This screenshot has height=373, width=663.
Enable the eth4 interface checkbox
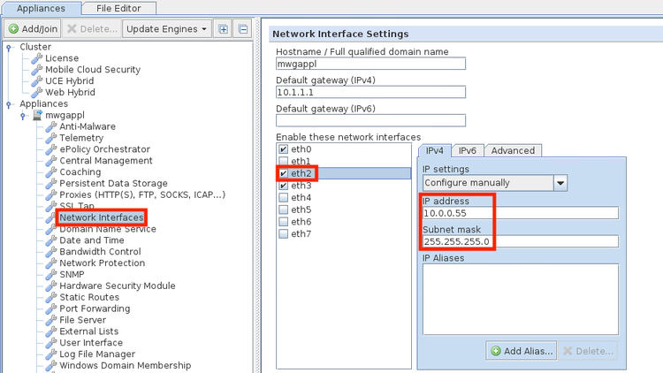coord(283,198)
